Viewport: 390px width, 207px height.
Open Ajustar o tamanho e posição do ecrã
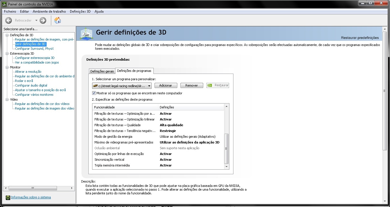[x=41, y=90]
